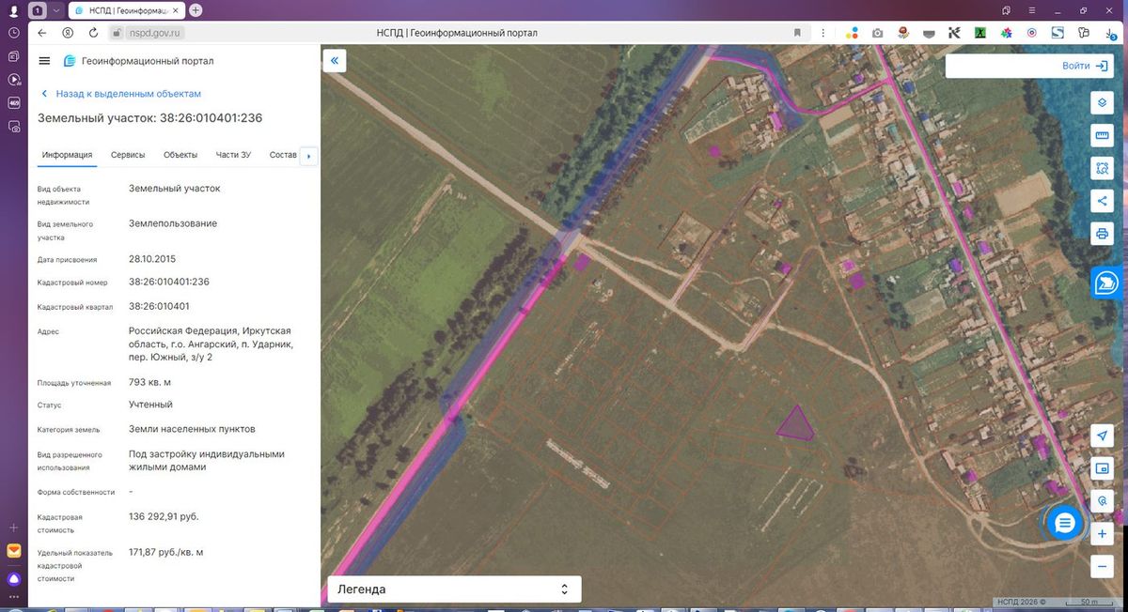Click Назад к выделенным объектам link
1128x612 pixels.
[x=121, y=94]
